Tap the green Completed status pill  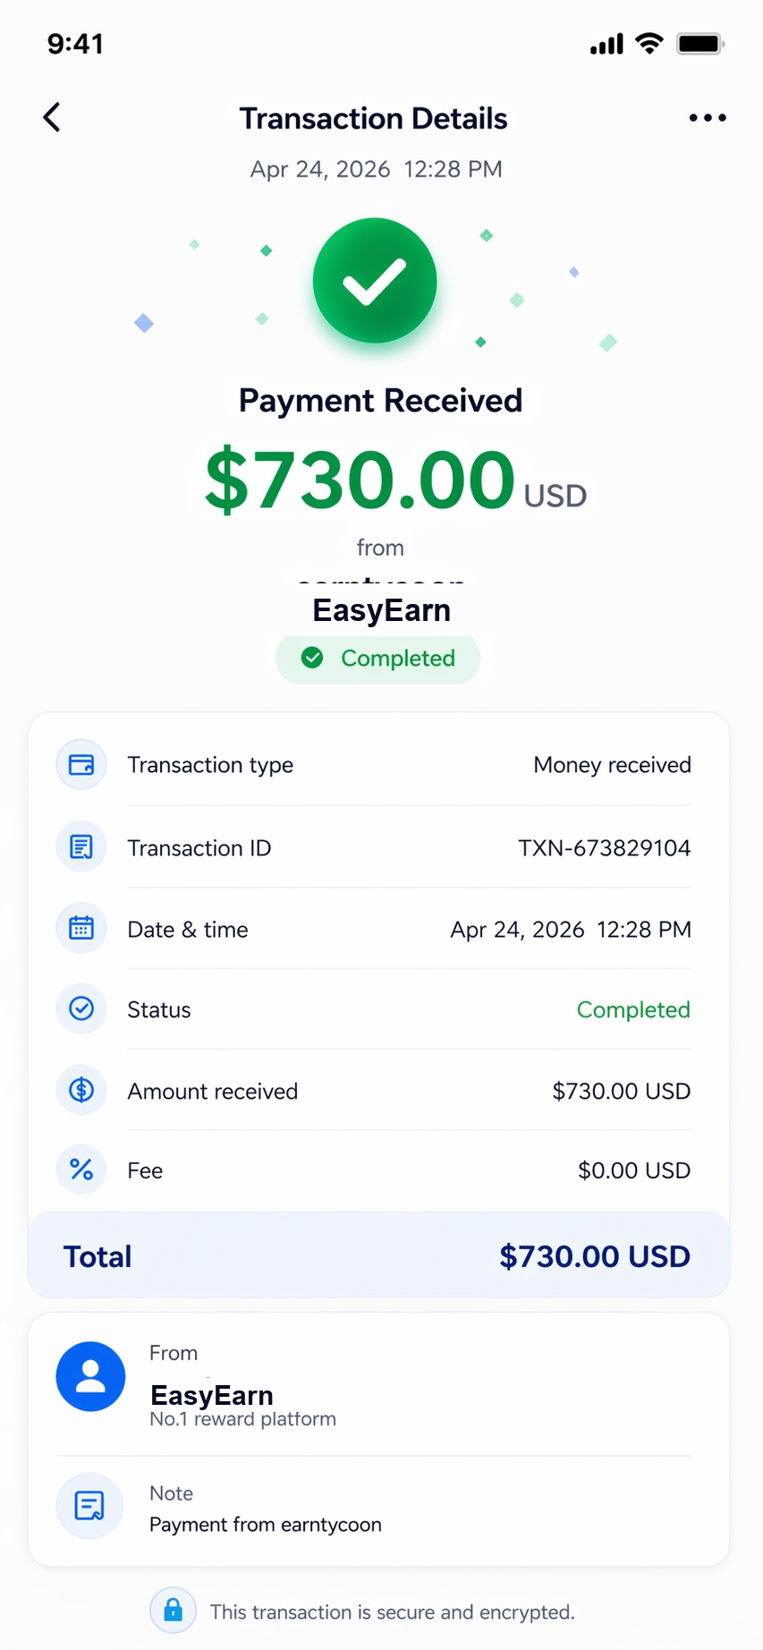coord(377,659)
